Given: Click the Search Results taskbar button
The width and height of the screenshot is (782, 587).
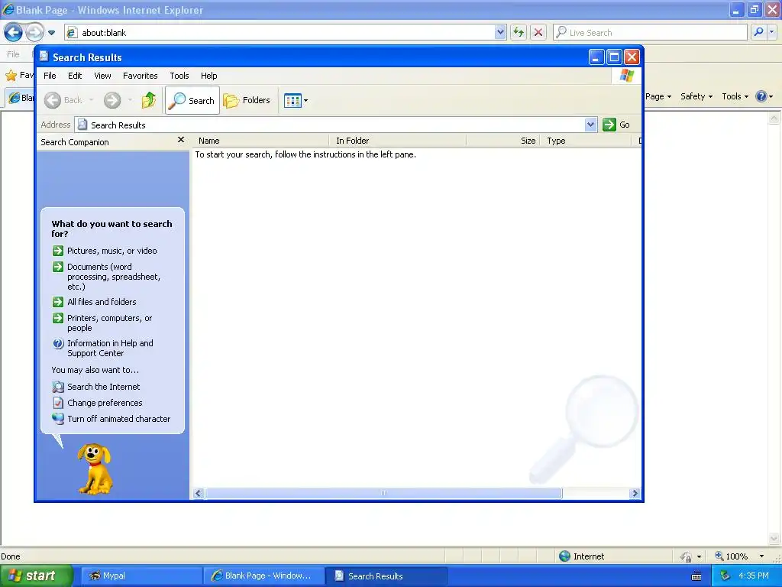Looking at the screenshot, I should [386, 576].
